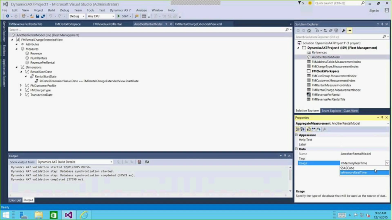This screenshot has height=220, width=392.
Task: Expand the FMCustomerProfile dimension node
Action: (21, 85)
